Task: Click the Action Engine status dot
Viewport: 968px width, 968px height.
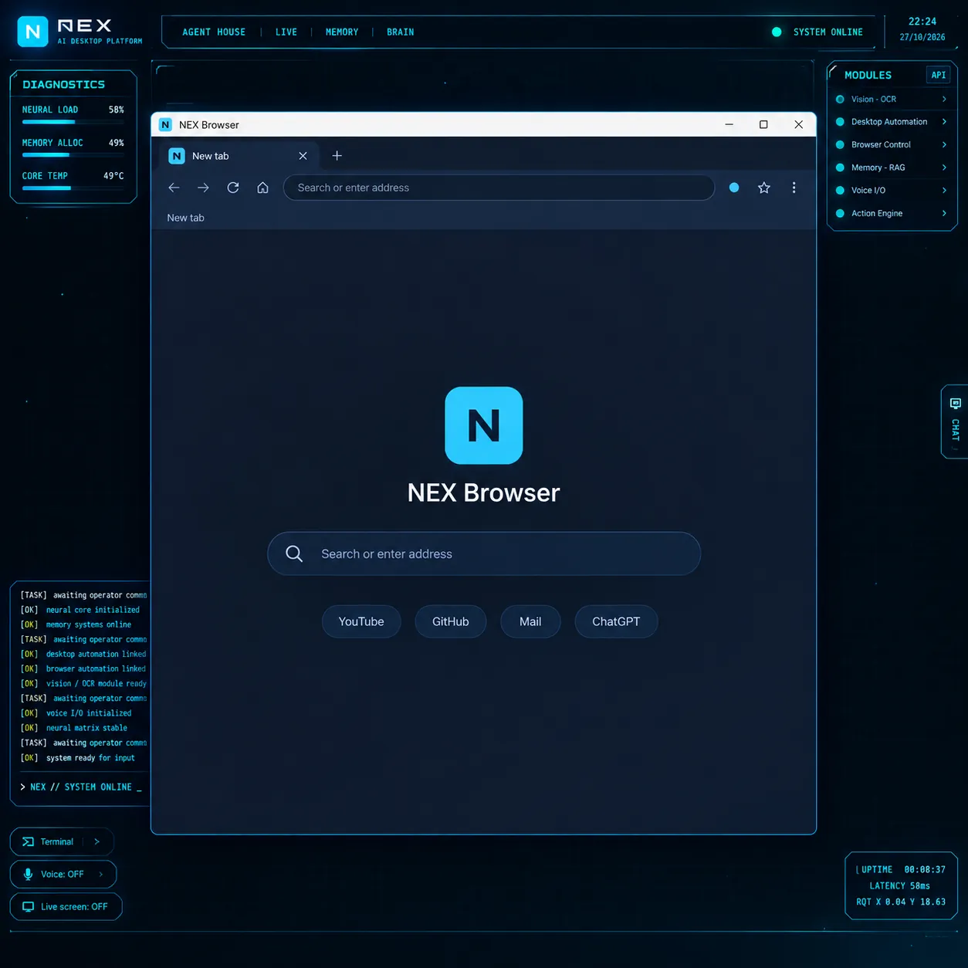Action: point(840,213)
